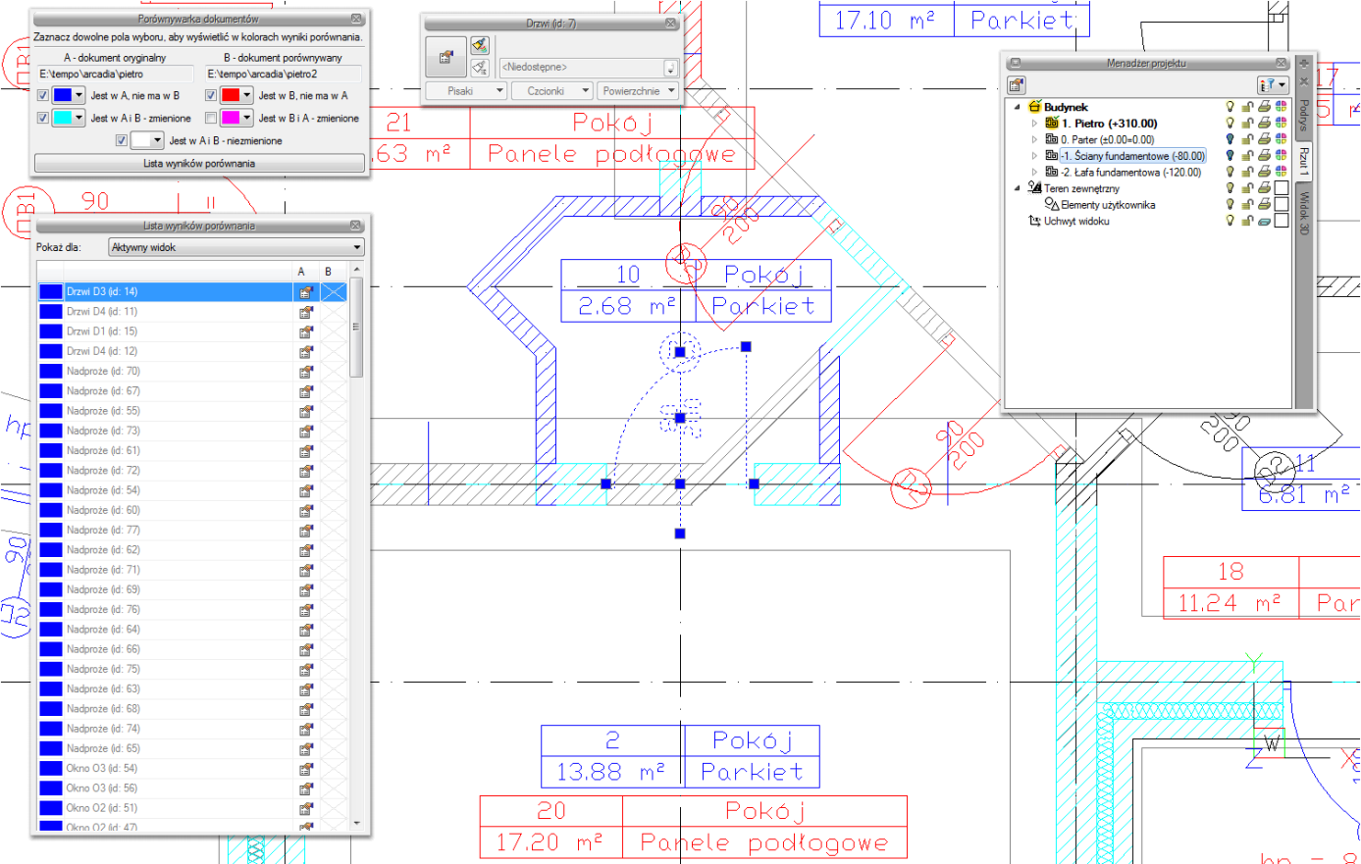
Task: Toggle visibility bulb for Budynek
Action: (1230, 107)
